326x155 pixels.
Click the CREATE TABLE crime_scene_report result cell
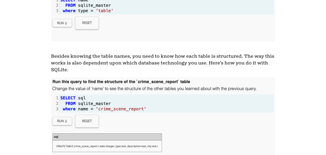[107, 146]
